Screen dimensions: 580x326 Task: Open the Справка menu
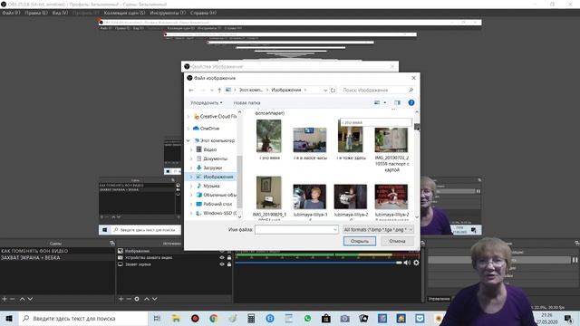(x=203, y=13)
